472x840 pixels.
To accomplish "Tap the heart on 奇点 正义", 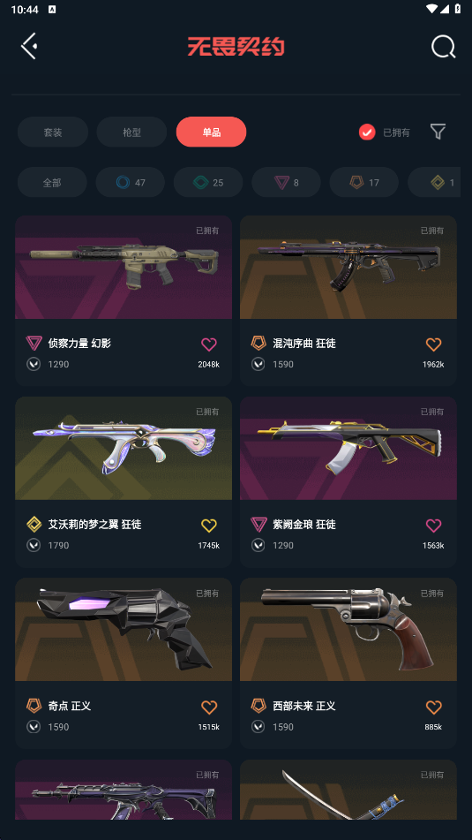I will (x=209, y=708).
